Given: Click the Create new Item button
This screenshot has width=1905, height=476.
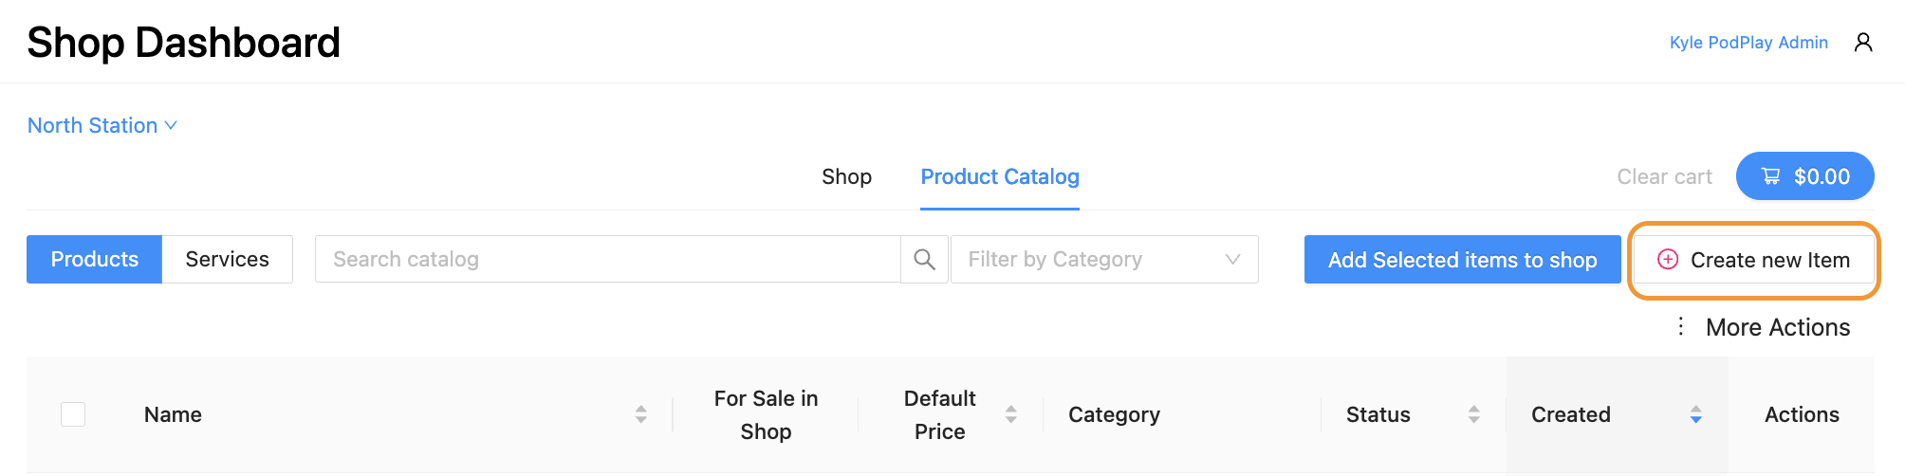Looking at the screenshot, I should point(1753,260).
